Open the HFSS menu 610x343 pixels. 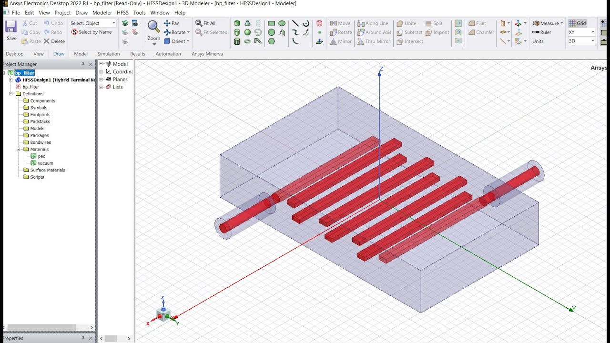point(122,13)
